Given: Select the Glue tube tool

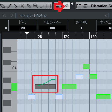Looking at the screenshot, I should (x=29, y=6).
